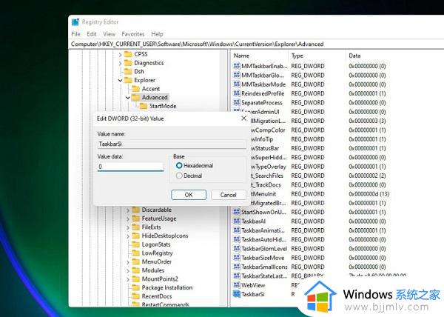Viewport: 444px width, 317px height.
Task: Select the Dsh folder icon
Action: pos(128,71)
